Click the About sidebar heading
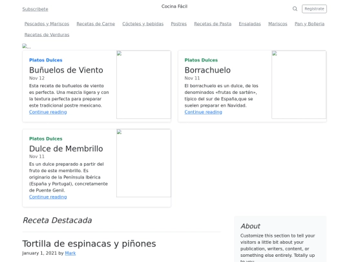 [250, 226]
